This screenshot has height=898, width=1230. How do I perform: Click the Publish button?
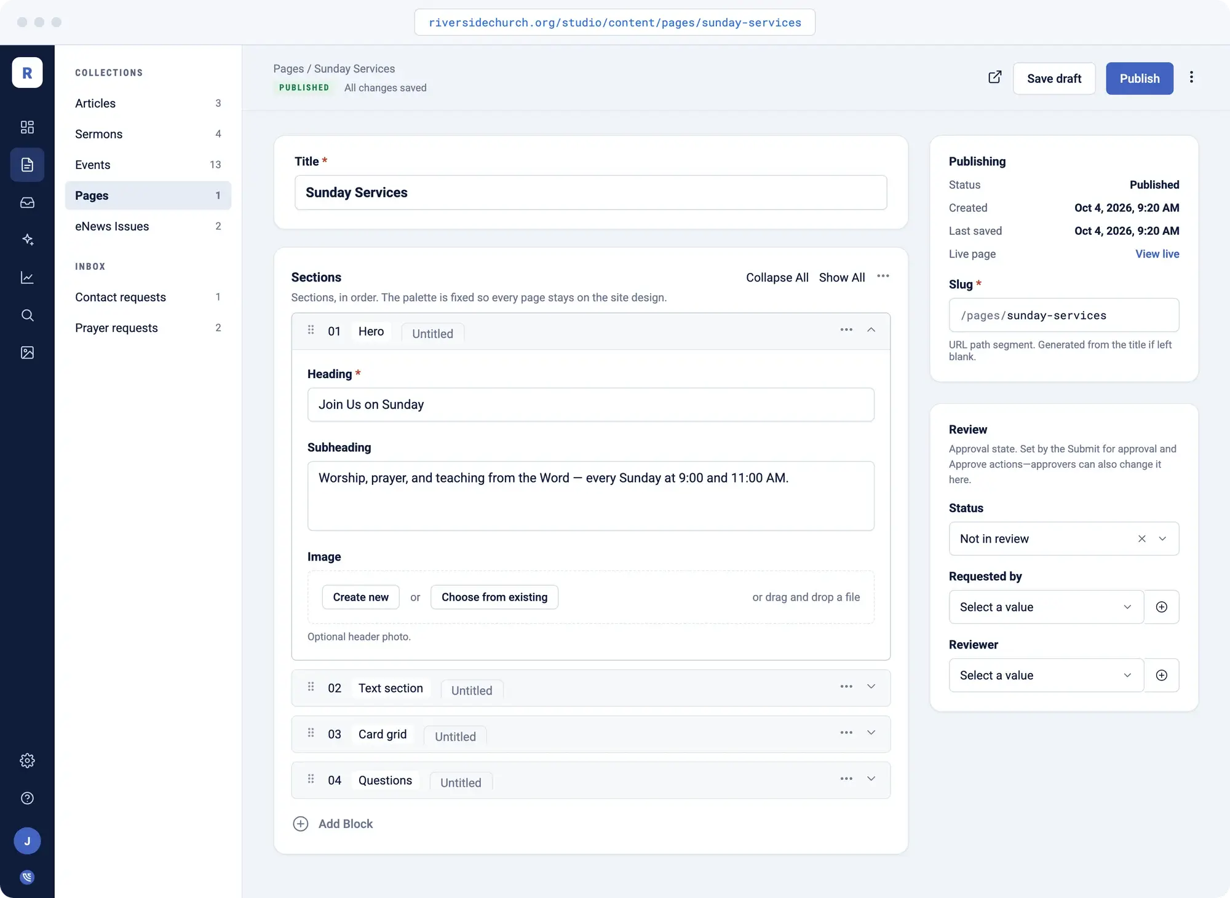[x=1139, y=79]
